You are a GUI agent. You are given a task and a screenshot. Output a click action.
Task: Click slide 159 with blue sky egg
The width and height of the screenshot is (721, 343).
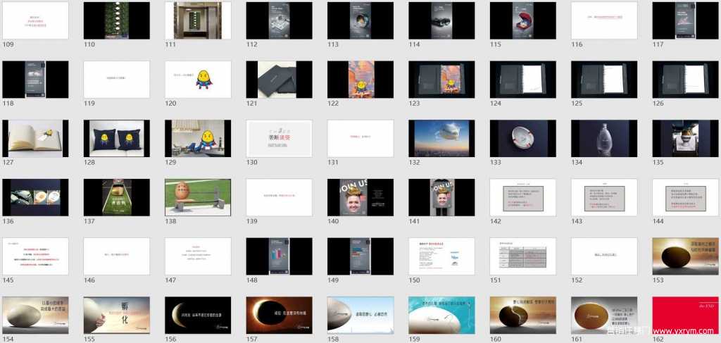[441, 315]
